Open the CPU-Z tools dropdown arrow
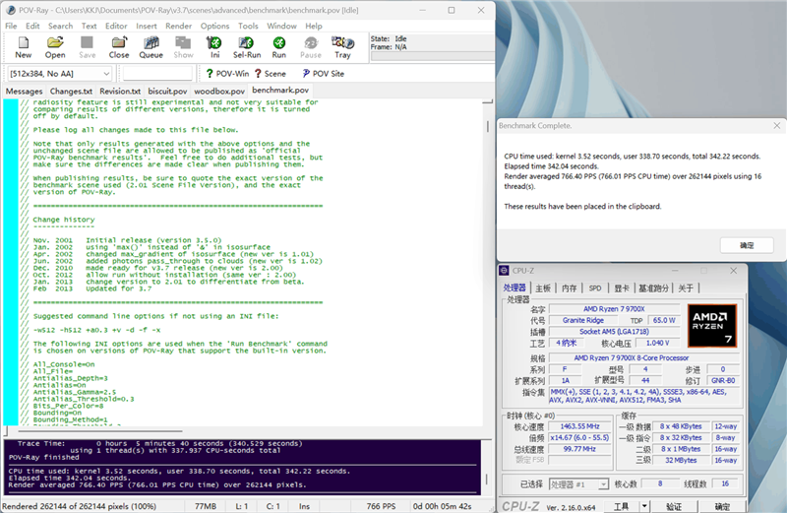The width and height of the screenshot is (787, 513). (x=644, y=506)
